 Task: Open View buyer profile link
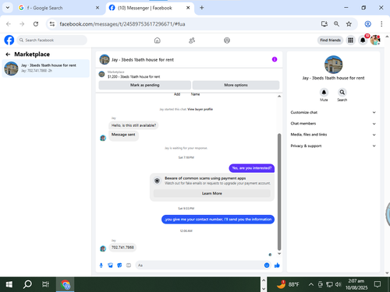pyautogui.click(x=200, y=109)
